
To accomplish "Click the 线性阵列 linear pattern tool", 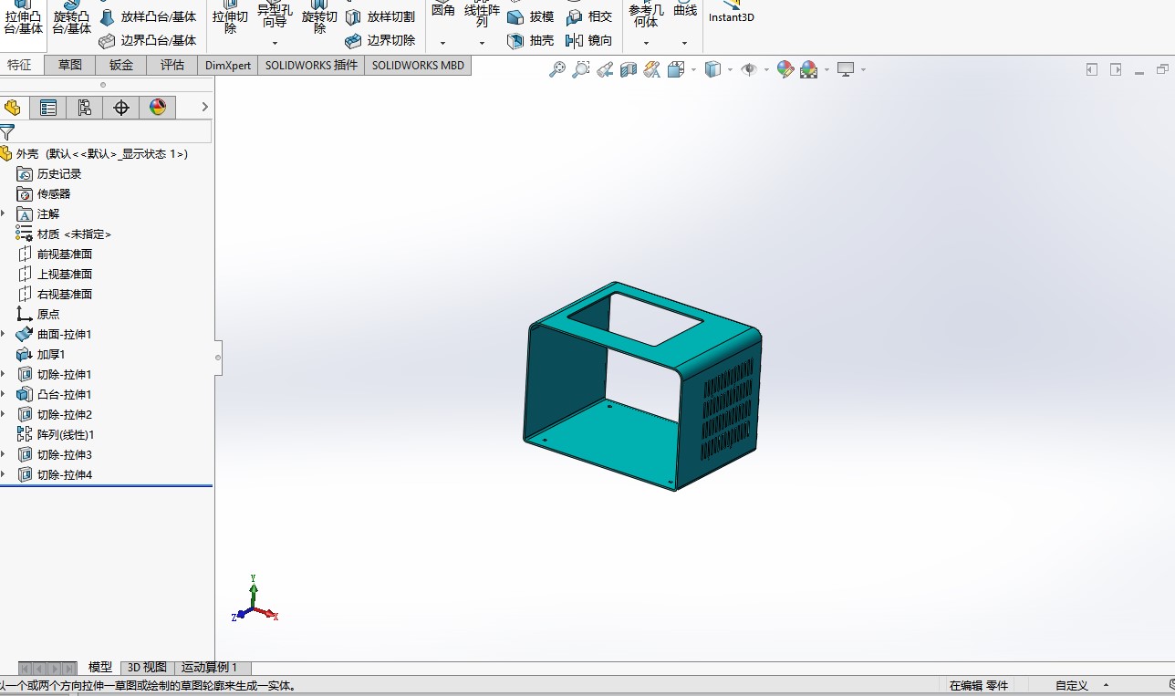I will (482, 15).
